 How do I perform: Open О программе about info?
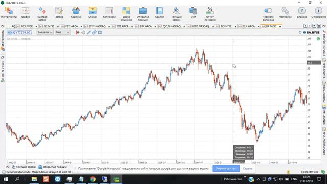(x=318, y=12)
